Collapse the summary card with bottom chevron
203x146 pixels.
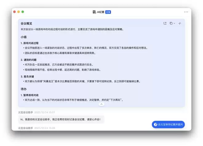[x=101, y=104]
